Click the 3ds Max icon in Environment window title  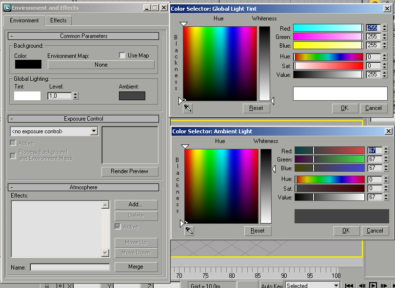(7, 8)
